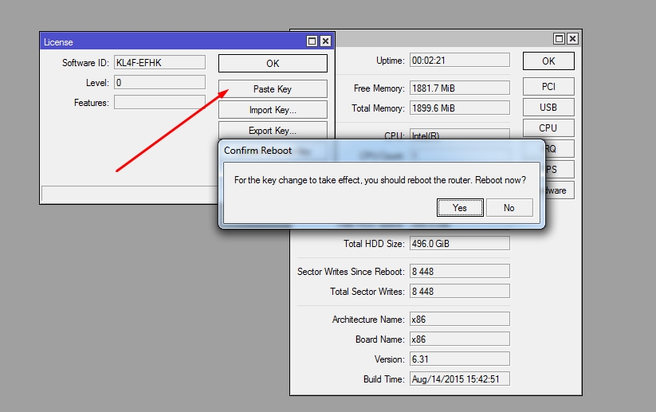656x412 pixels.
Task: Select the Version field showing 6.31
Action: [459, 359]
